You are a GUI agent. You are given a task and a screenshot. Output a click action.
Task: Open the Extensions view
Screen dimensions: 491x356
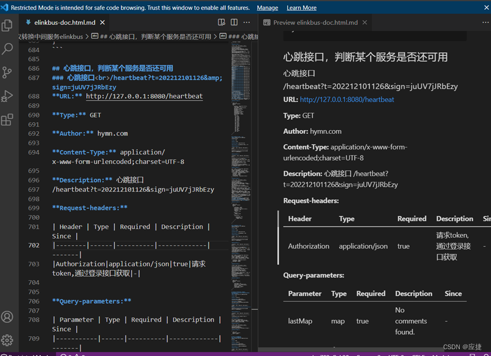click(7, 120)
